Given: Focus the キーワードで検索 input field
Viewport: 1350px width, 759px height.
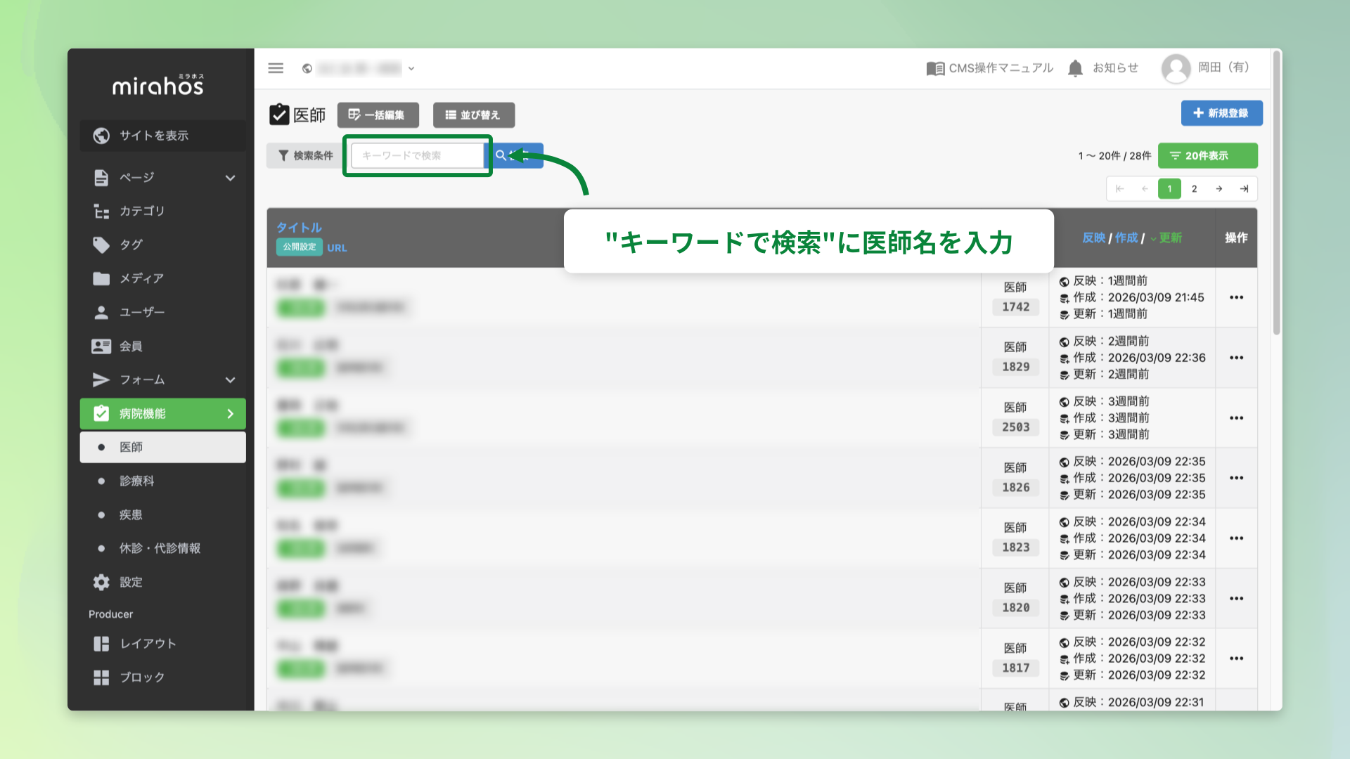Looking at the screenshot, I should coord(418,155).
